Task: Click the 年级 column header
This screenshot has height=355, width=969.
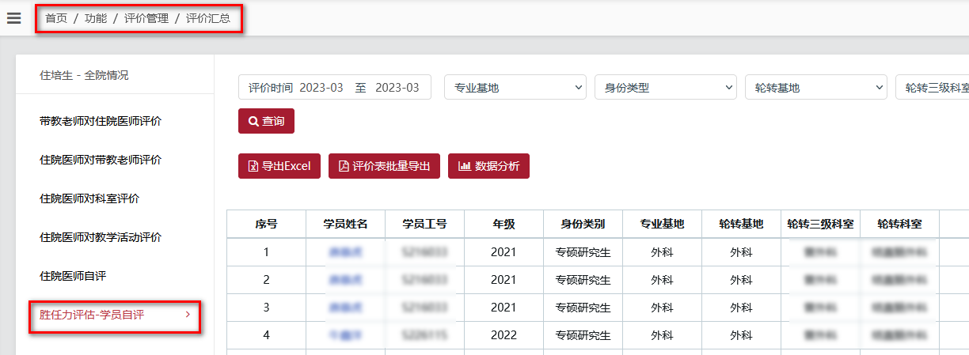Action: (503, 224)
